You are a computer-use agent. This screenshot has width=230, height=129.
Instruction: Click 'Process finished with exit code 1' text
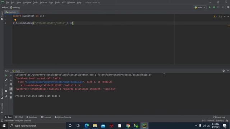pos(37,96)
